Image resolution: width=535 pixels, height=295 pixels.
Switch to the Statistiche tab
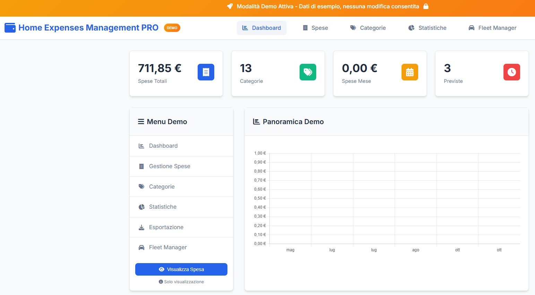pos(427,28)
